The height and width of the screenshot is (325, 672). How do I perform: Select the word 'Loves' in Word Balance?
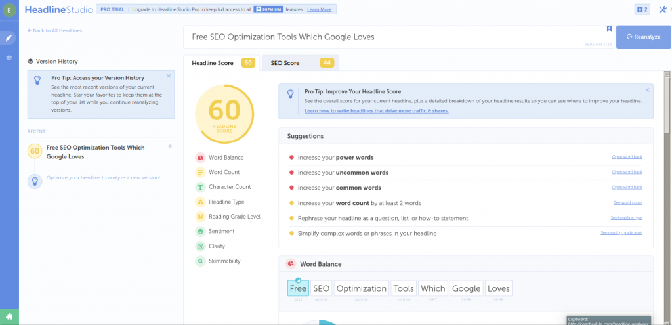(x=499, y=288)
